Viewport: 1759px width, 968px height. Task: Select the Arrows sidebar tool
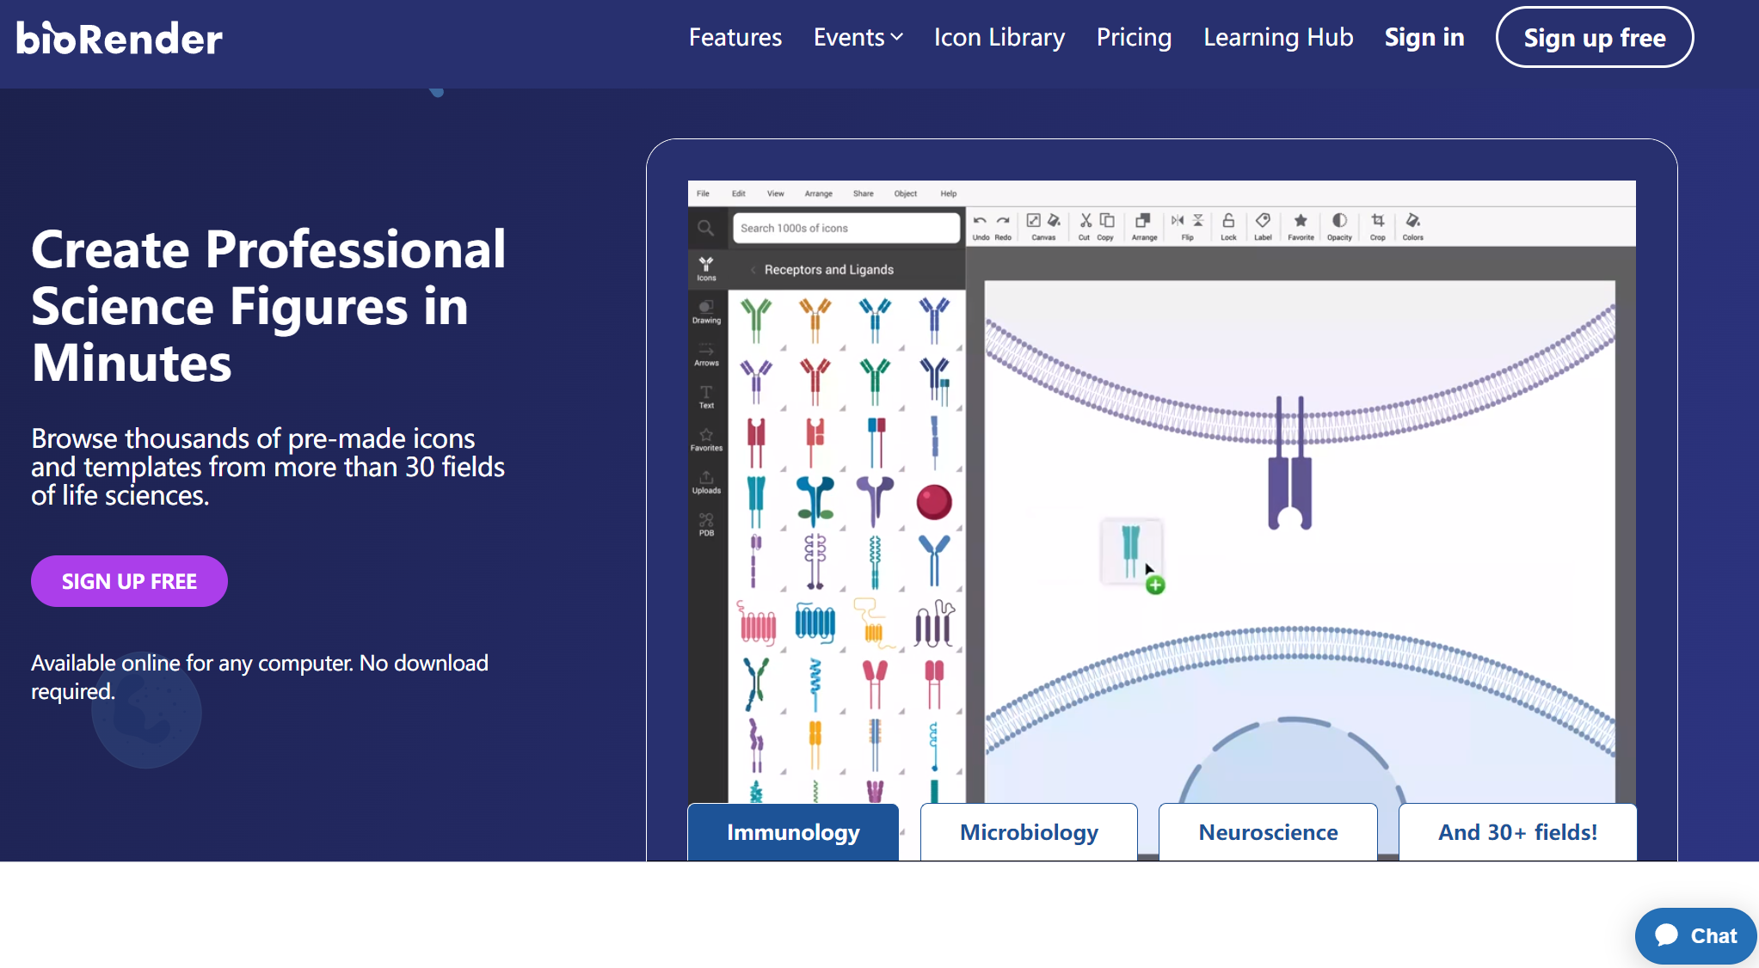(x=706, y=354)
